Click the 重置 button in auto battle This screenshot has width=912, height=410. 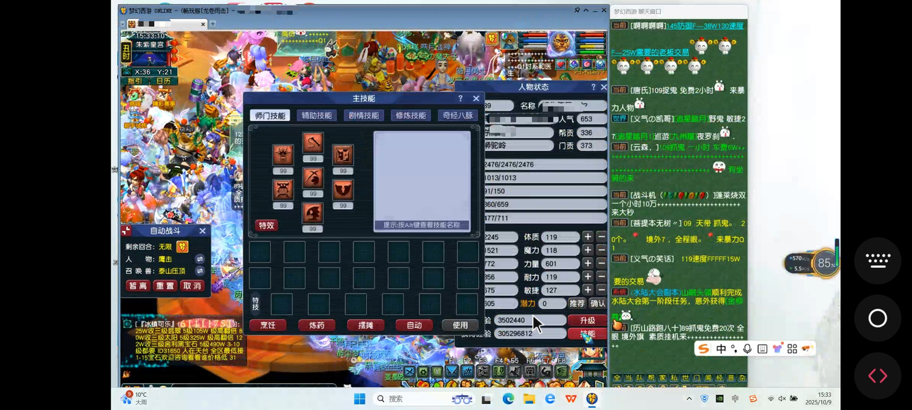click(165, 286)
